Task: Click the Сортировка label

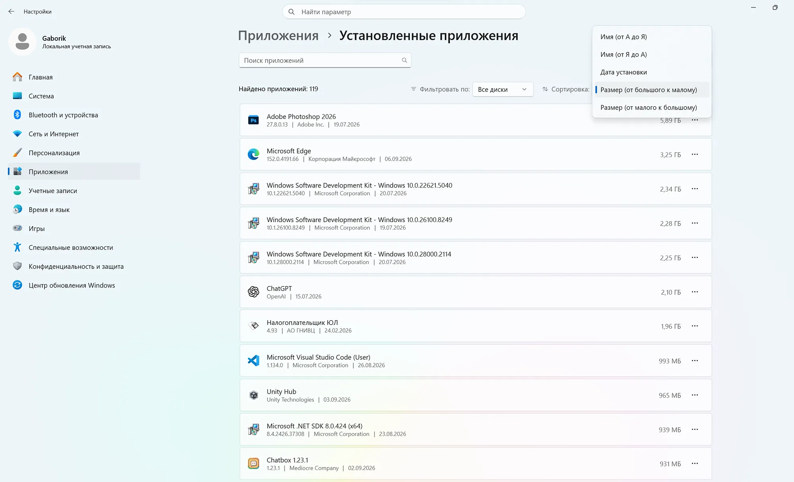Action: (x=570, y=89)
